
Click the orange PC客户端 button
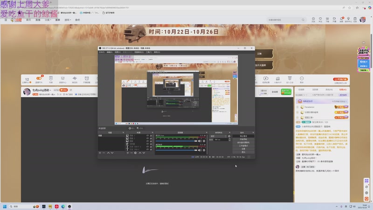pyautogui.click(x=340, y=79)
